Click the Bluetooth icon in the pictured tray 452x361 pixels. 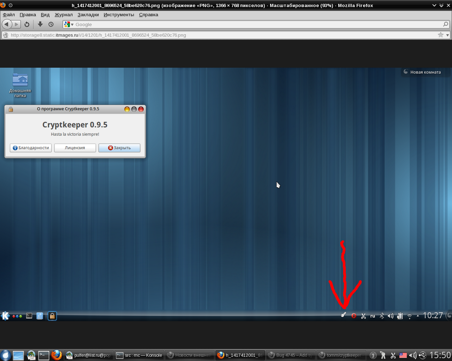382,316
